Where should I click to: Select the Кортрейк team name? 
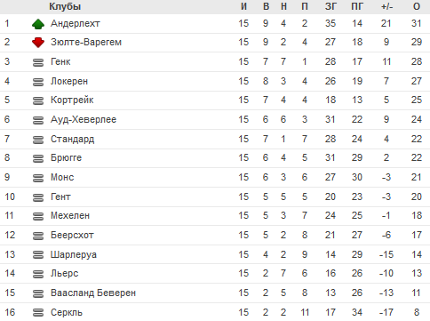point(72,100)
